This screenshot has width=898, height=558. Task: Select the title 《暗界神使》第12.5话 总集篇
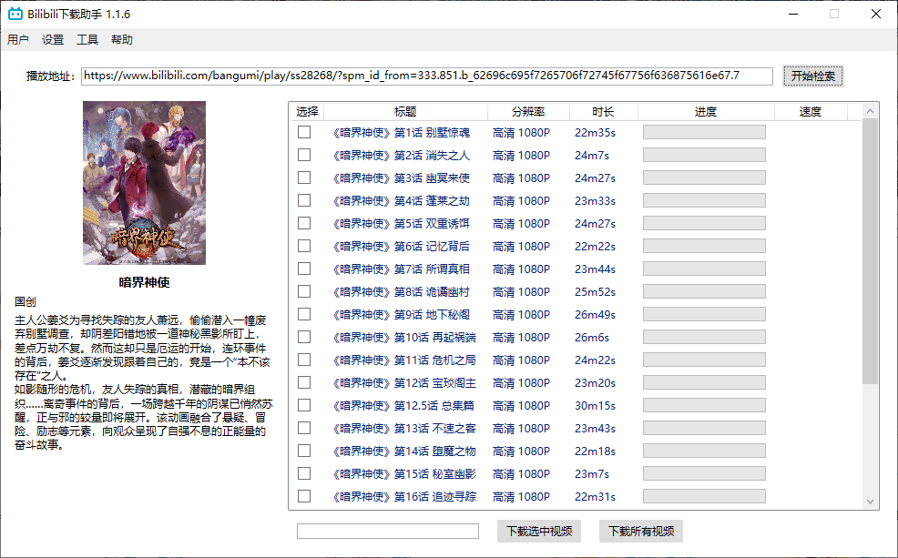[403, 405]
